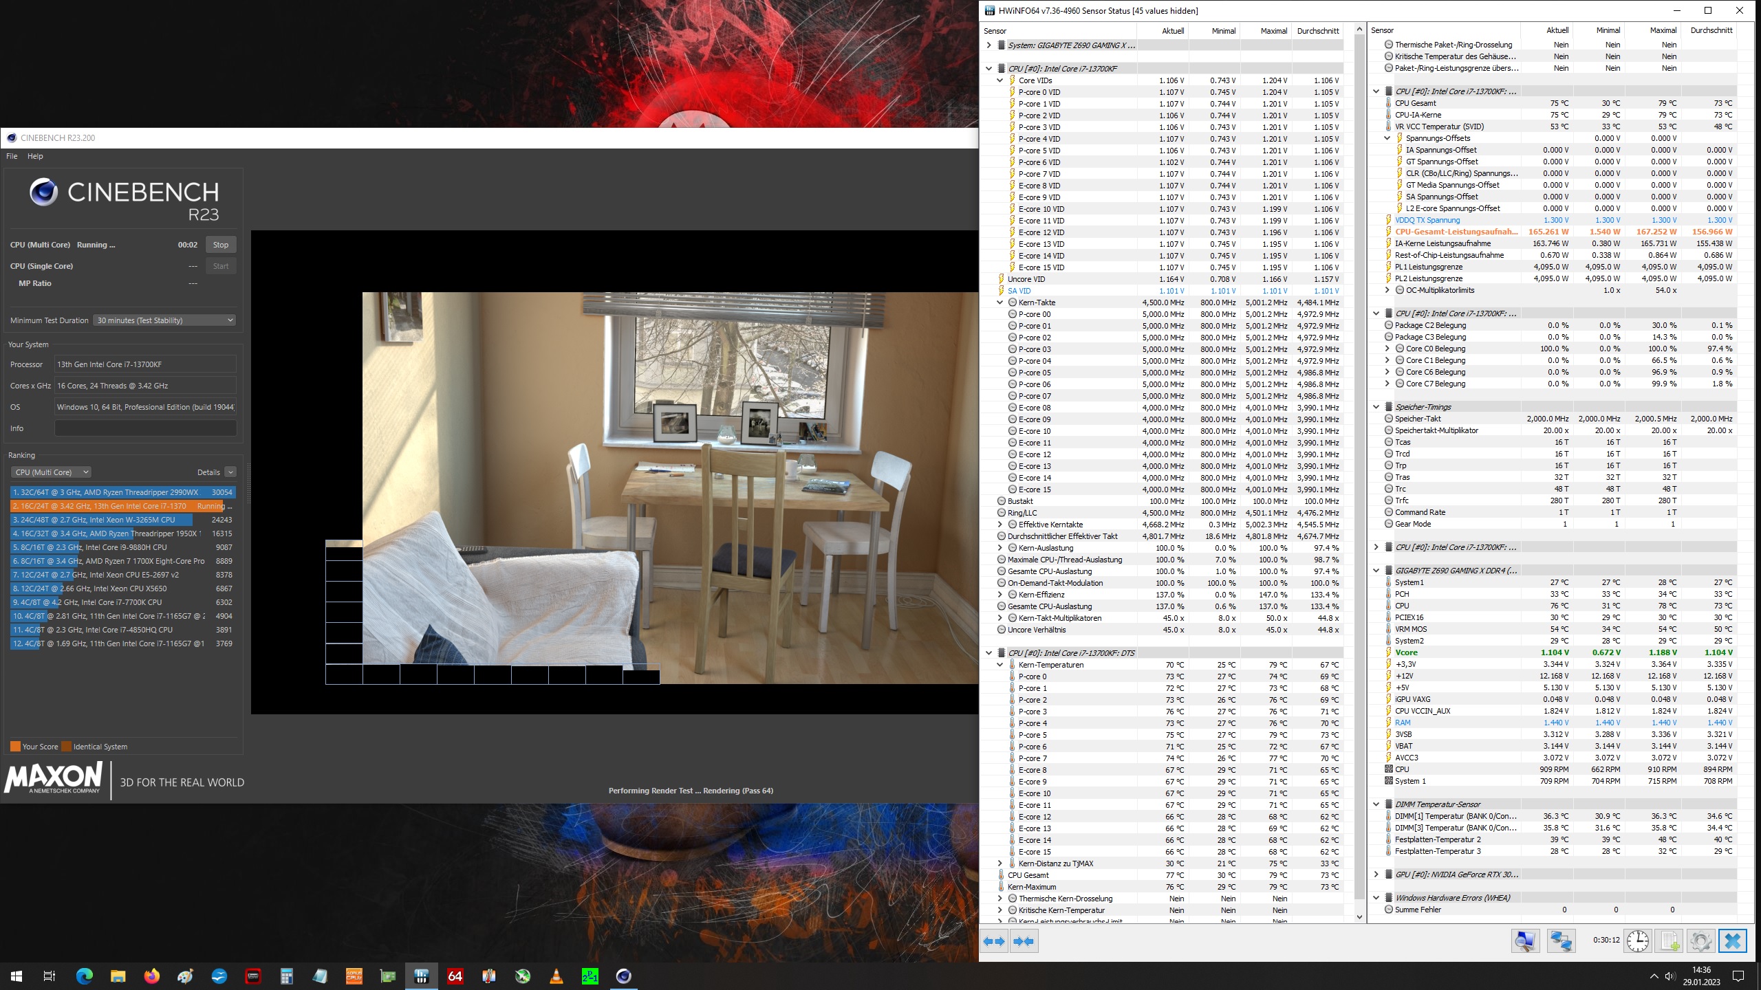Click the Your Score orange legend swatch
This screenshot has height=990, width=1761.
point(15,747)
